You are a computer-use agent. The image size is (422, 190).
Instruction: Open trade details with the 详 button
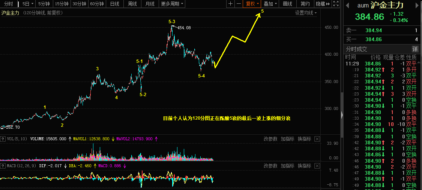(x=415, y=49)
